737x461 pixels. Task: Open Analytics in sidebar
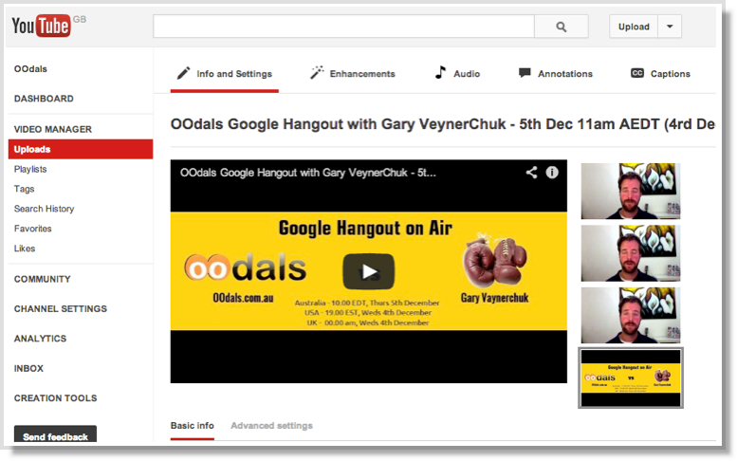coord(40,339)
